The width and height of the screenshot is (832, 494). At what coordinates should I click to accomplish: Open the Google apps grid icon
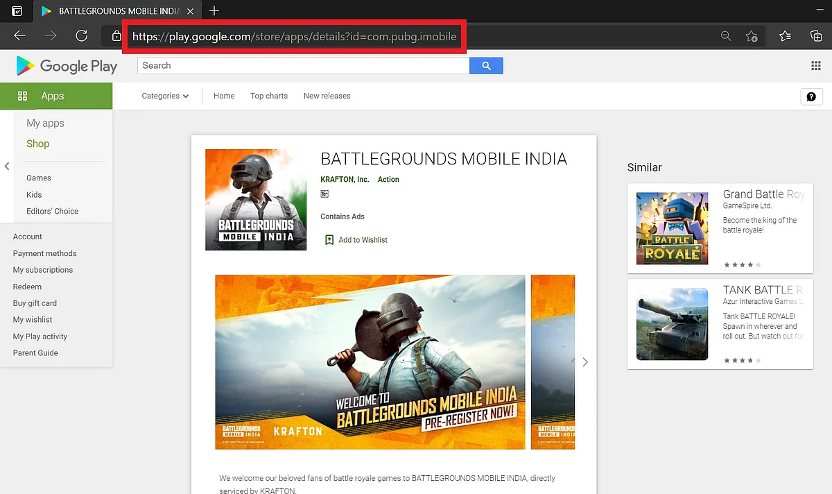(815, 66)
